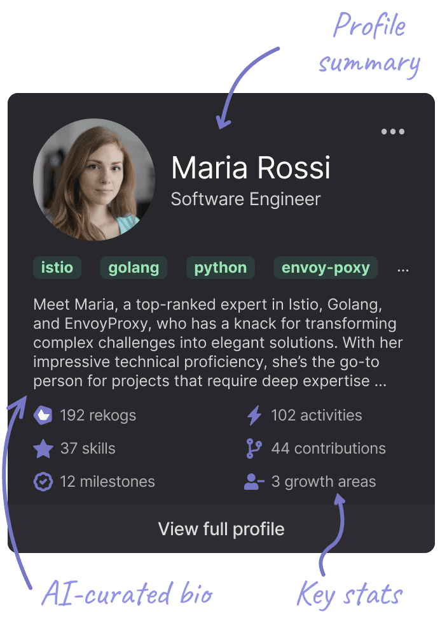Click the star skills icon
The width and height of the screenshot is (440, 618).
point(43,449)
